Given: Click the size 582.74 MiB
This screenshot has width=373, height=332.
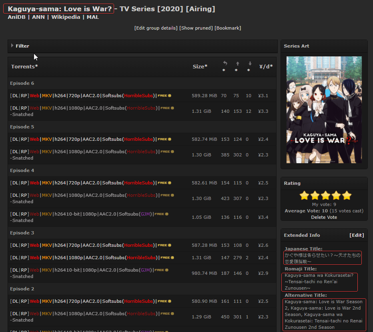Looking at the screenshot, I should click(x=205, y=139).
